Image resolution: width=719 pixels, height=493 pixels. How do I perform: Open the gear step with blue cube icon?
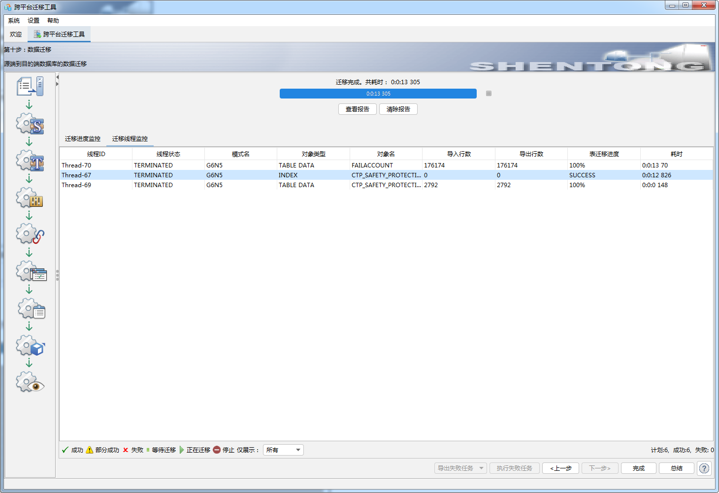(x=30, y=346)
